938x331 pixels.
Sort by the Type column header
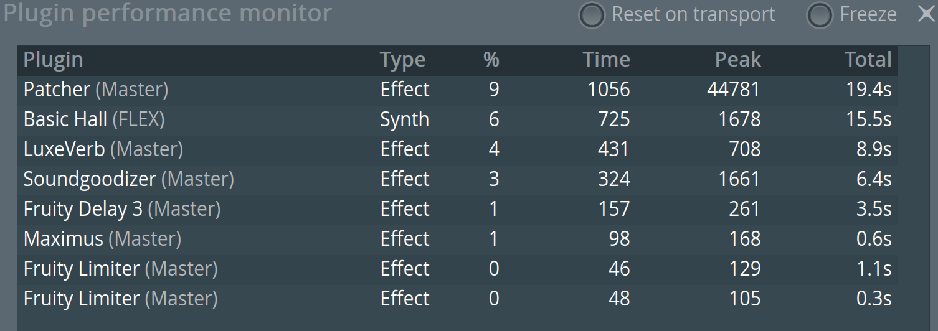[403, 60]
